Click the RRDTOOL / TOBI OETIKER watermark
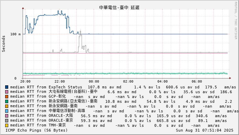 pyautogui.click(x=236, y=21)
